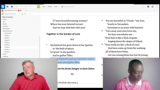Open the Tools menu
The height and width of the screenshot is (90, 160).
tap(56, 6)
